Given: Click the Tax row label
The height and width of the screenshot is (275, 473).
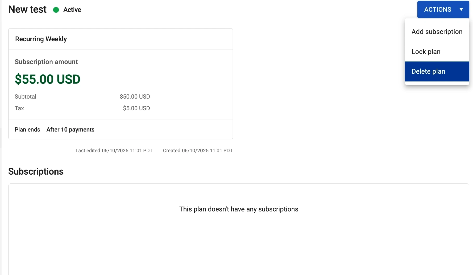Looking at the screenshot, I should (x=19, y=108).
